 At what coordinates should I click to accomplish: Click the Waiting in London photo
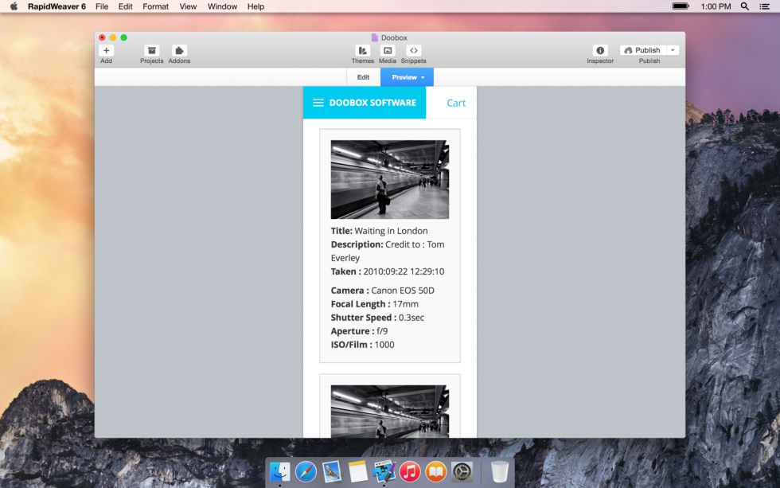390,180
